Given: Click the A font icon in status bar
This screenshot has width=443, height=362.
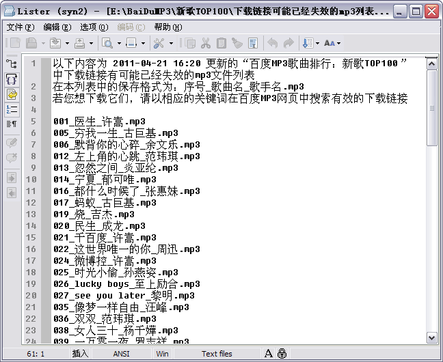Looking at the screenshot, I should 269,353.
